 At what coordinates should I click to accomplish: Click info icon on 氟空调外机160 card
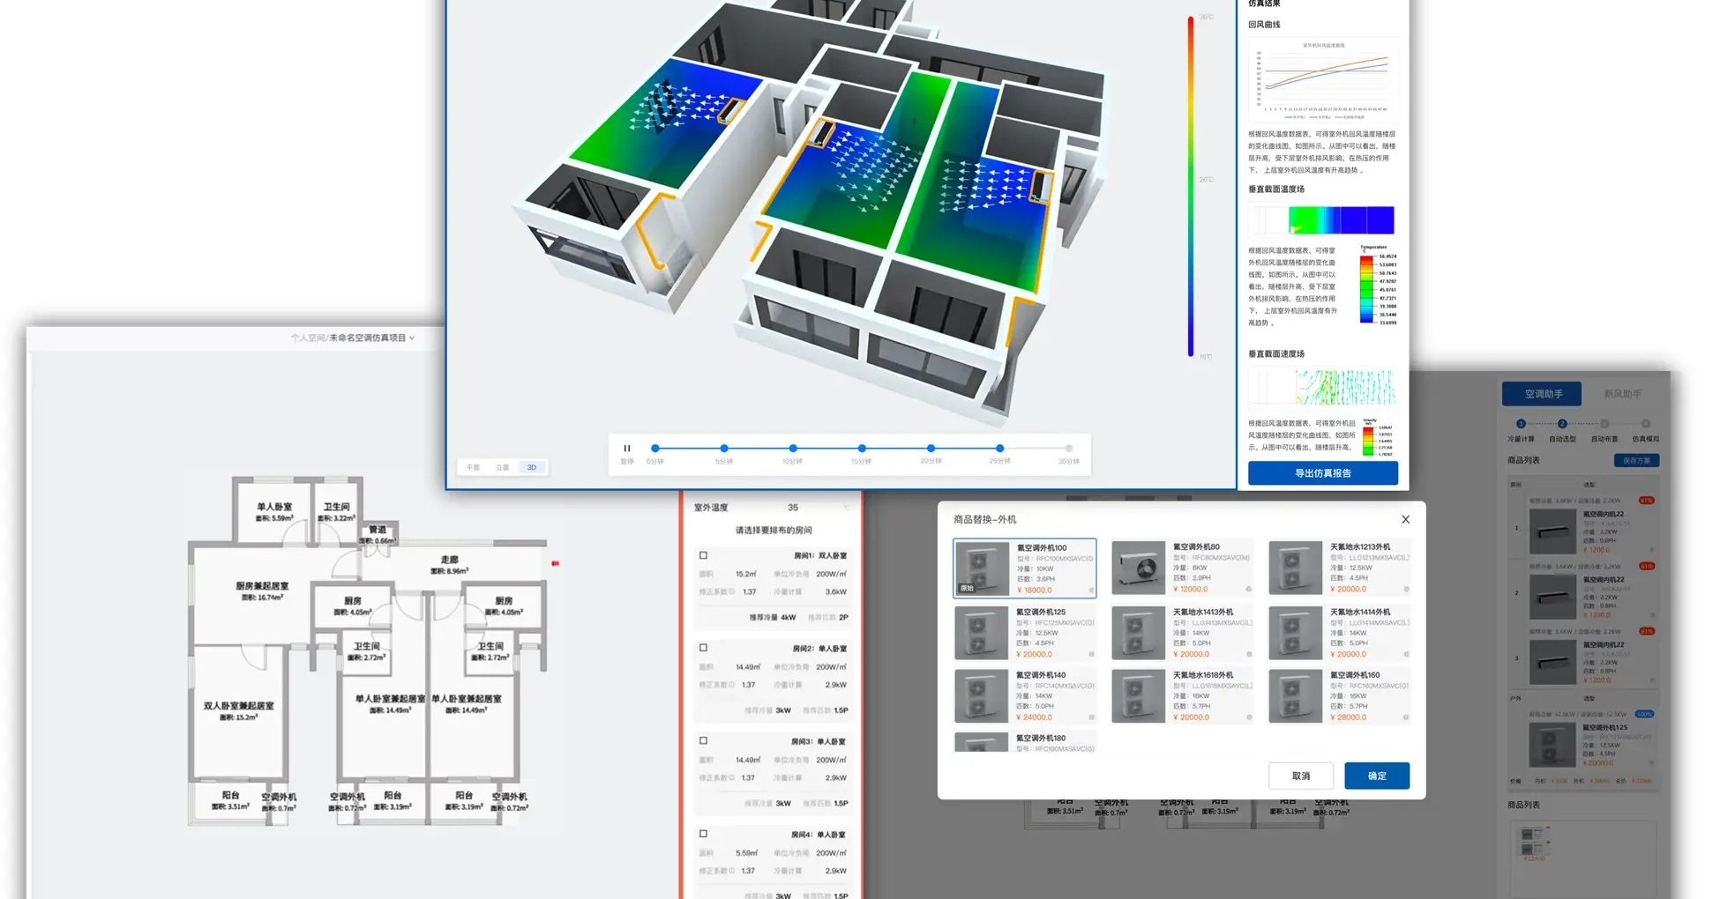pyautogui.click(x=1406, y=717)
